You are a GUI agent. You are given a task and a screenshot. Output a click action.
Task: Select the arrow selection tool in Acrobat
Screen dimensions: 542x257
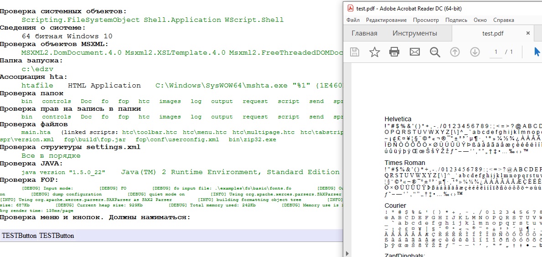(x=537, y=52)
